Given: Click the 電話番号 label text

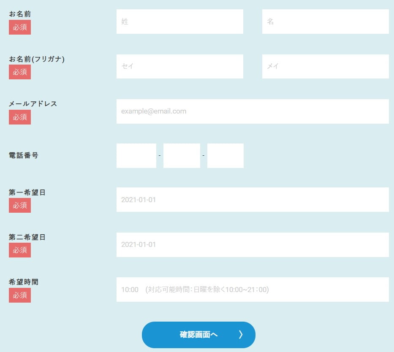Looking at the screenshot, I should (23, 155).
